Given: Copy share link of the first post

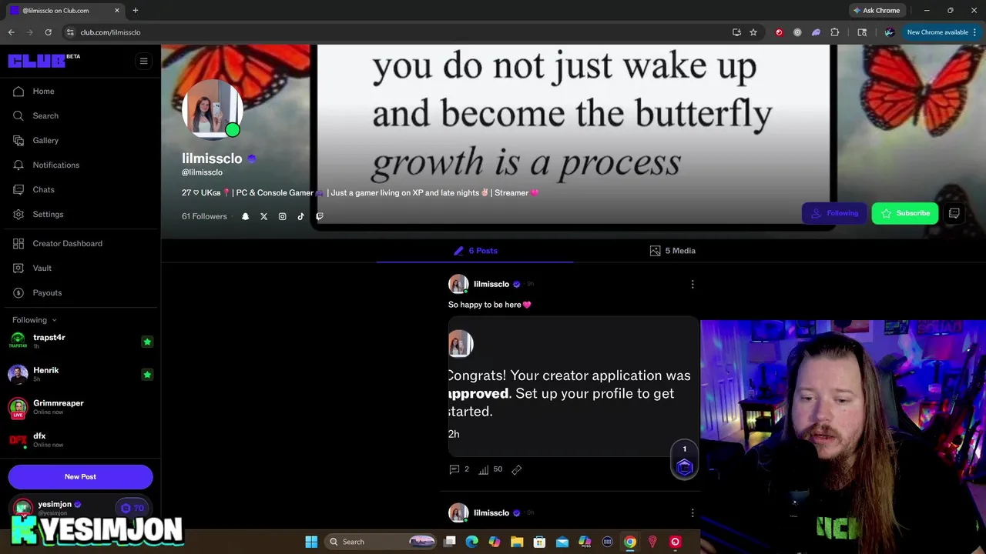Looking at the screenshot, I should pos(517,469).
